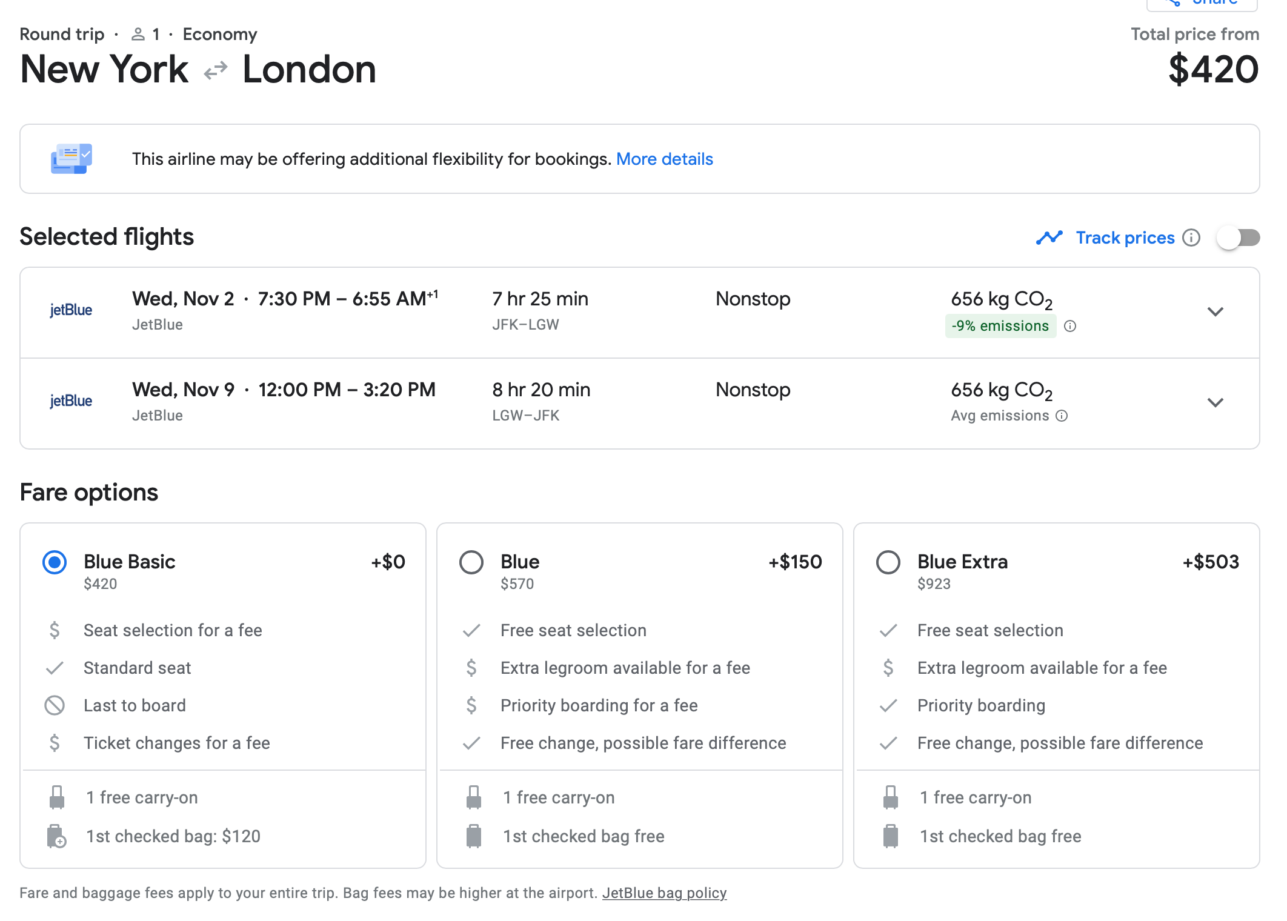The width and height of the screenshot is (1287, 921).
Task: Click the info icon next to Avg emissions
Action: [x=1062, y=416]
